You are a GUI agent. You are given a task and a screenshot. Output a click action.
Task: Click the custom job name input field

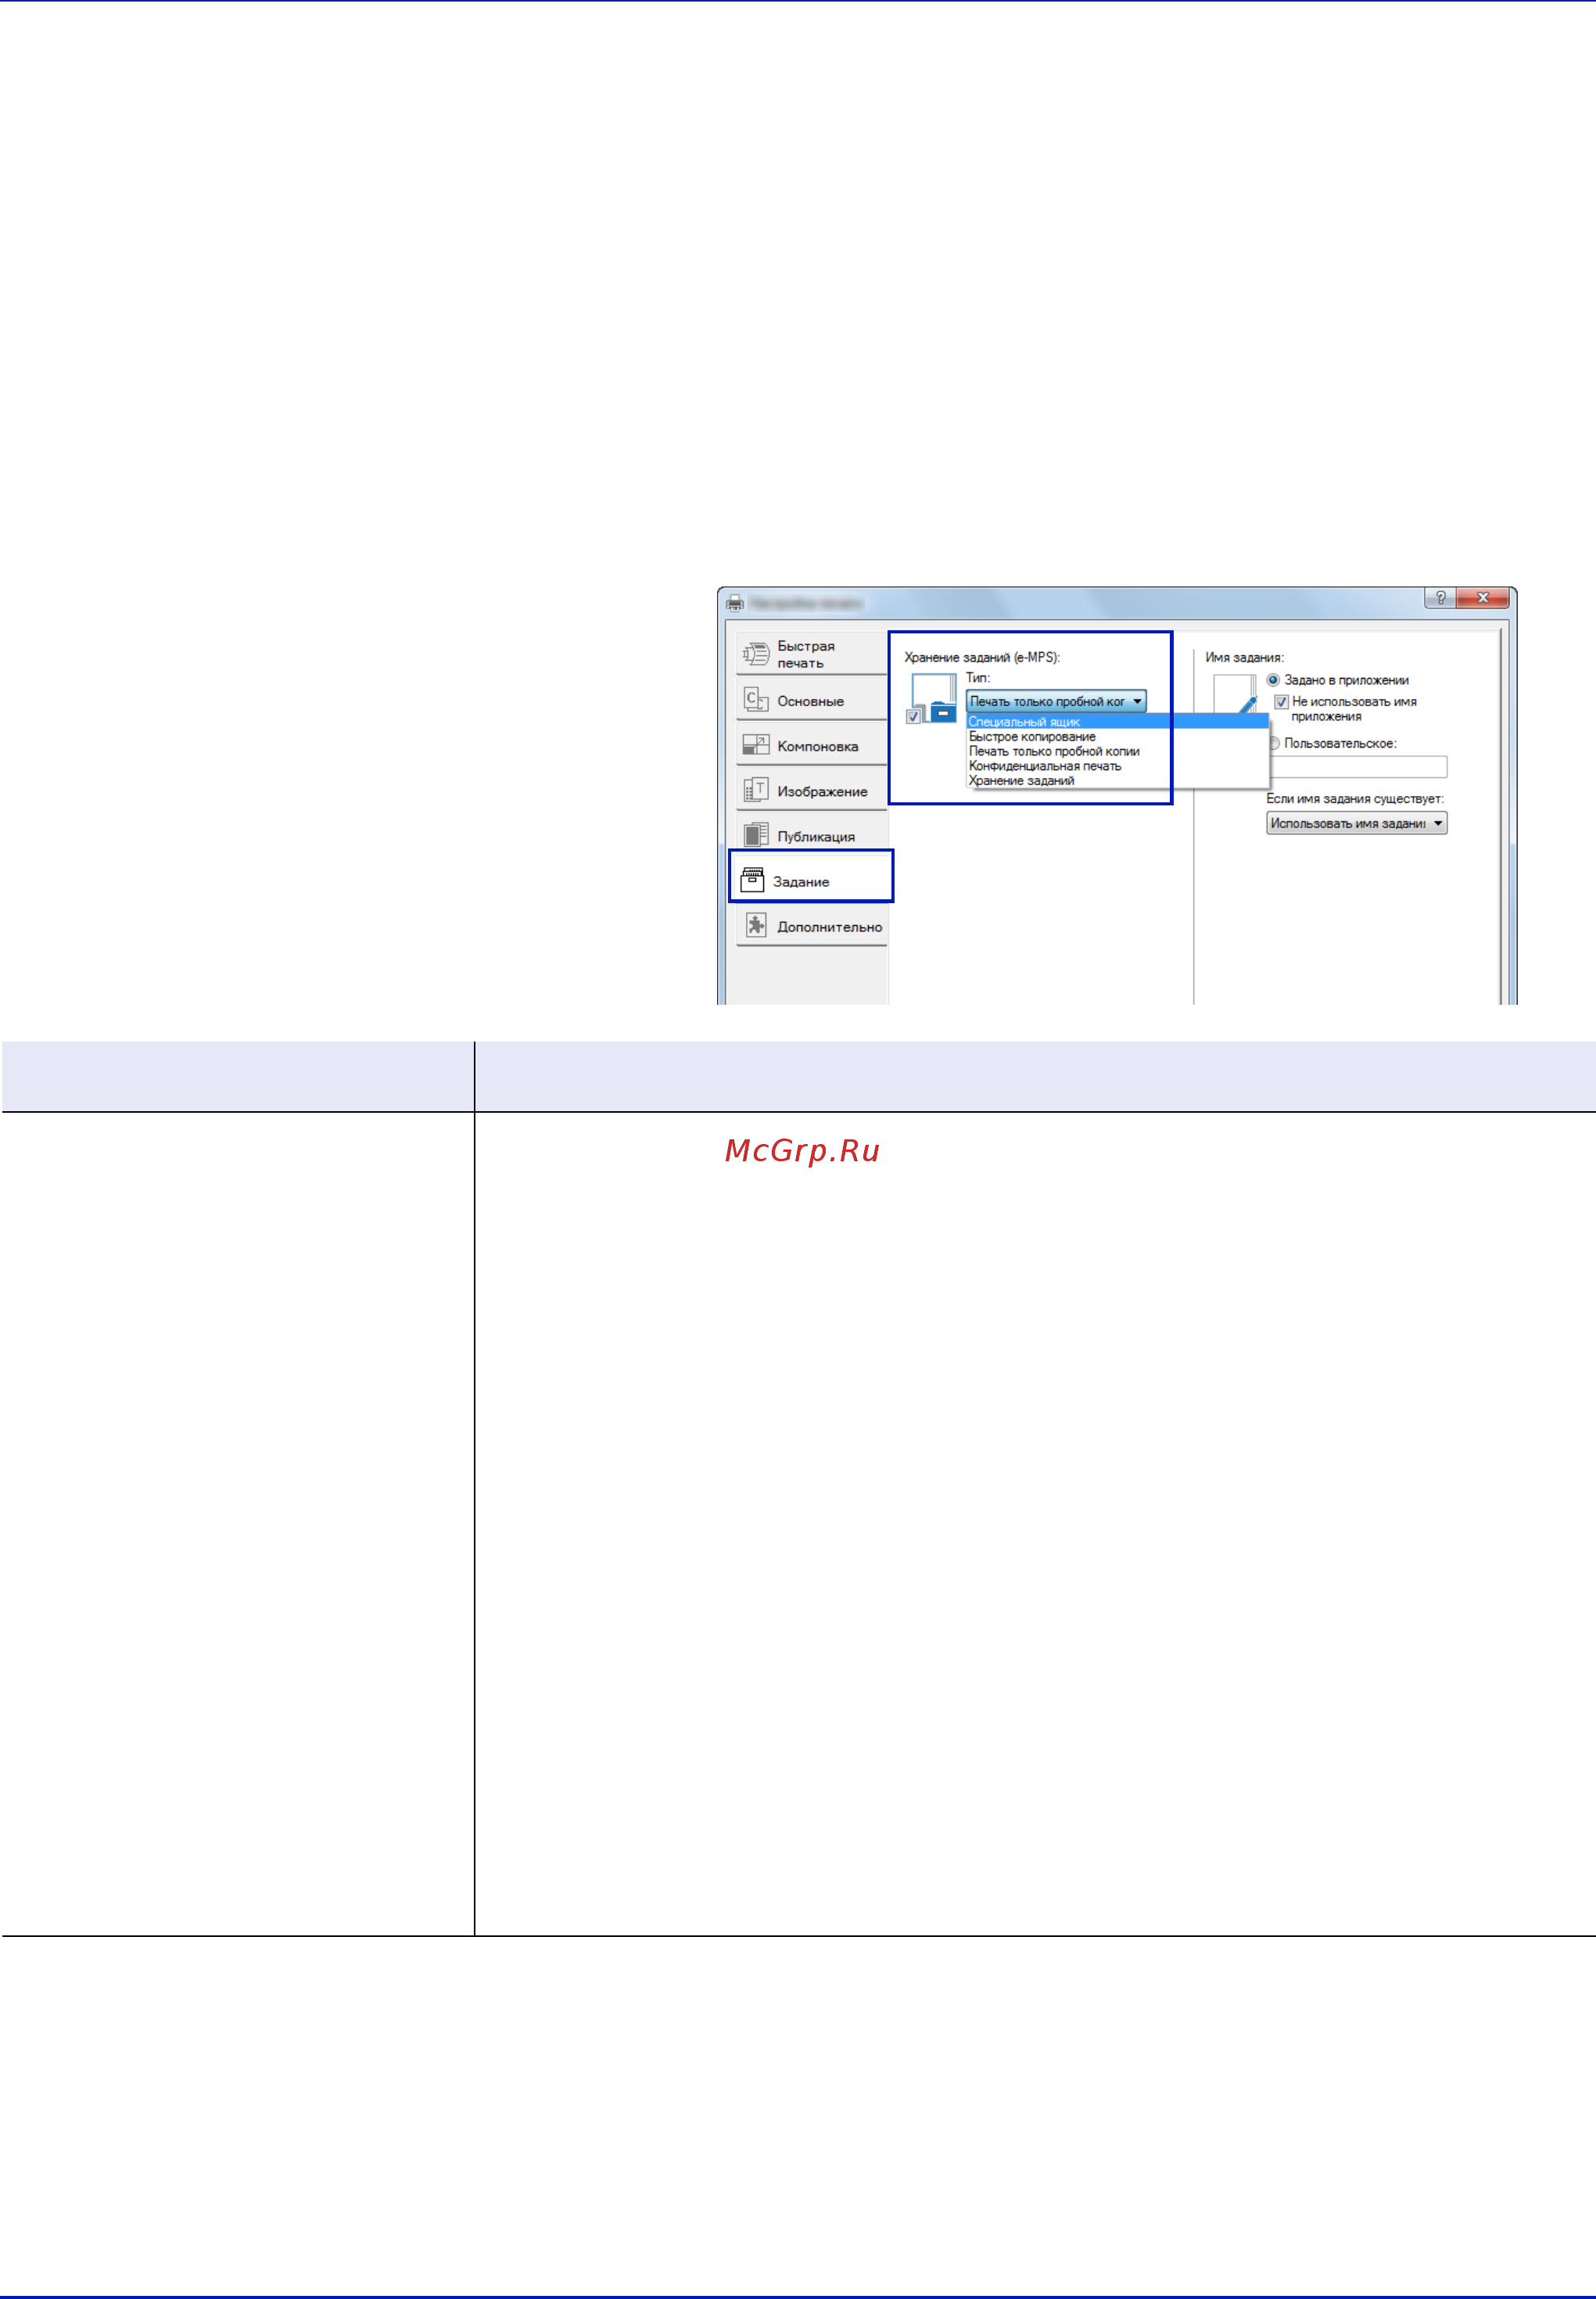tap(1358, 767)
